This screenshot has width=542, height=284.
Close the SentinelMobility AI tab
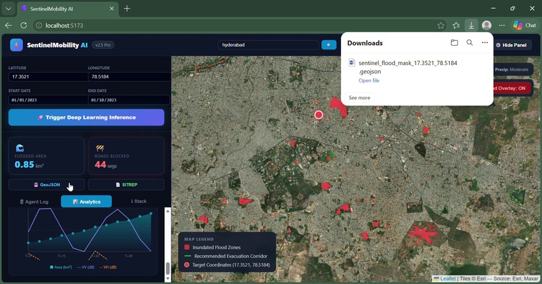point(112,9)
